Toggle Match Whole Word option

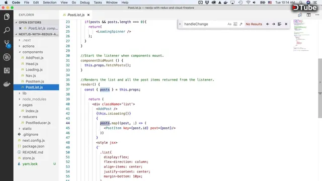pyautogui.click(x=235, y=24)
